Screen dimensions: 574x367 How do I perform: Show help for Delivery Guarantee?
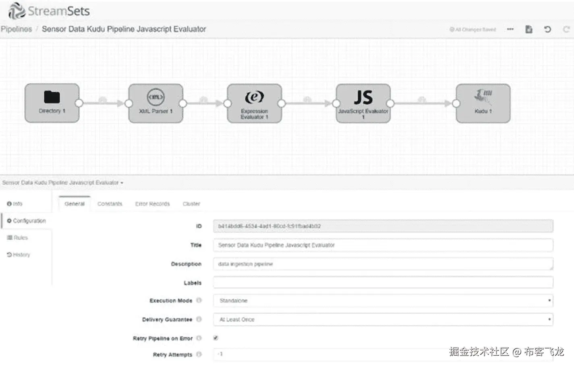point(199,320)
